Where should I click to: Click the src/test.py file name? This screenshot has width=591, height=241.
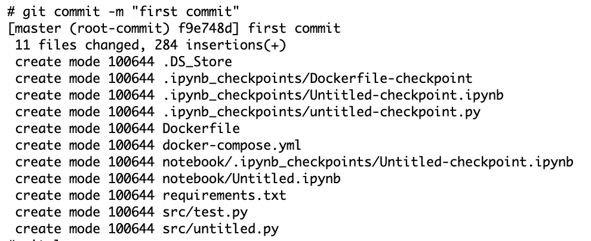coord(205,212)
